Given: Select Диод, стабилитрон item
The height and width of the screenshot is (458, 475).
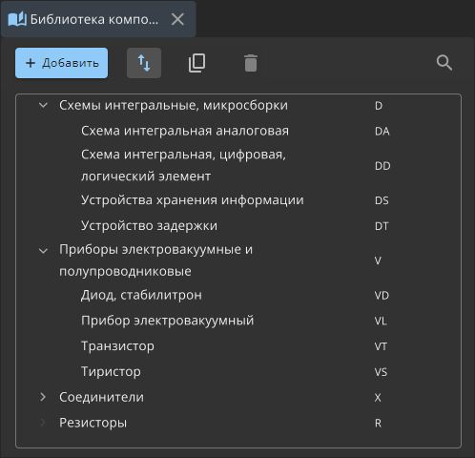Looking at the screenshot, I should point(141,295).
